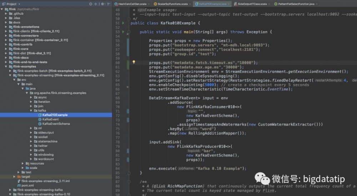Select the flink-core module
Screen dimensions: 357x196
21,49
